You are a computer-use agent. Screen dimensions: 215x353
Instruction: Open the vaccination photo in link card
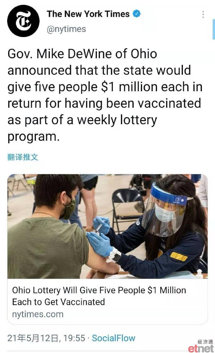(107, 226)
